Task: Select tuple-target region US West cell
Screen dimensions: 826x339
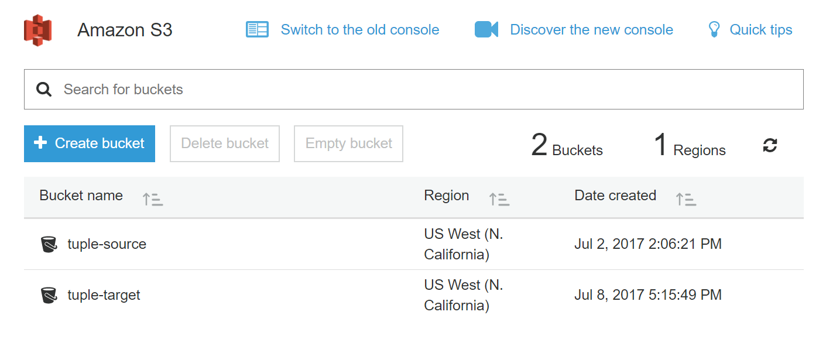Action: pyautogui.click(x=464, y=295)
